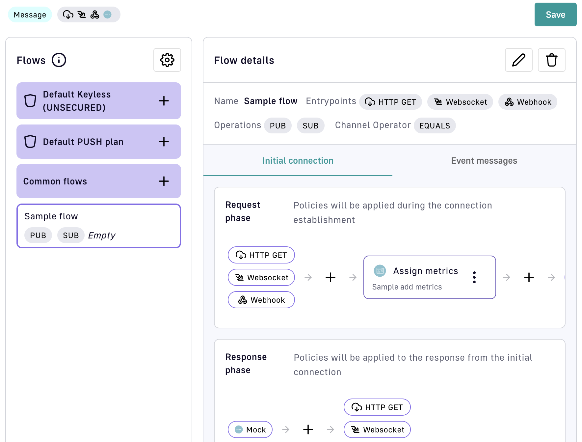This screenshot has width=582, height=442.
Task: Select the Initial connection tab
Action: tap(298, 161)
